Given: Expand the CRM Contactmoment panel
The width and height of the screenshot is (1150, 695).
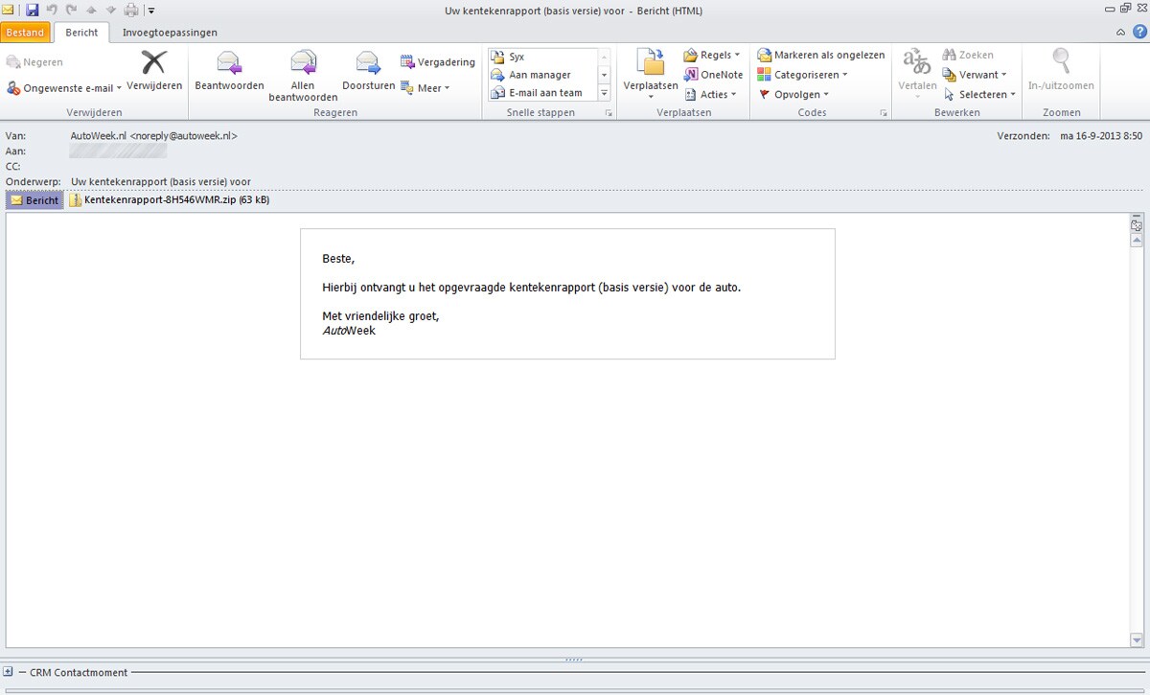Looking at the screenshot, I should point(8,672).
